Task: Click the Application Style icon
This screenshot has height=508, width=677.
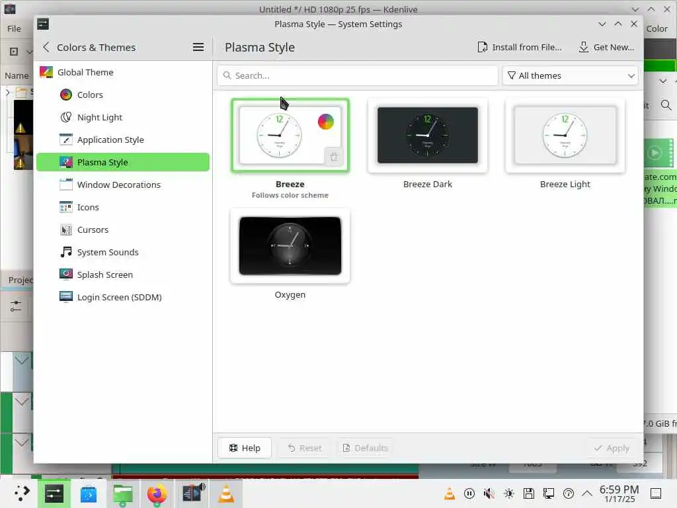Action: coord(66,140)
